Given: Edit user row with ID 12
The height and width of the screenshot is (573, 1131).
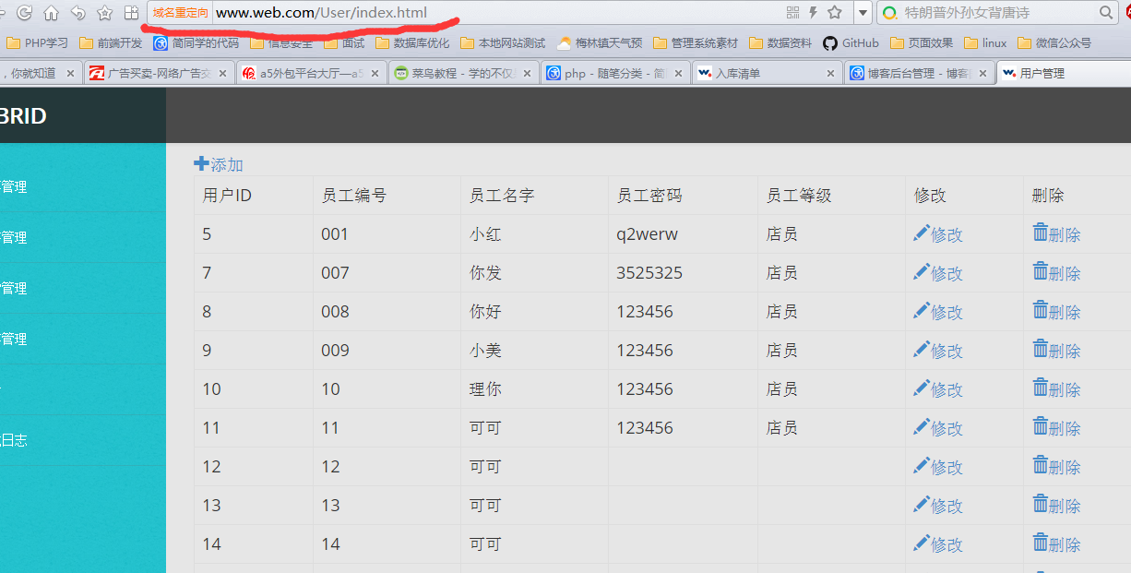Looking at the screenshot, I should coord(938,467).
